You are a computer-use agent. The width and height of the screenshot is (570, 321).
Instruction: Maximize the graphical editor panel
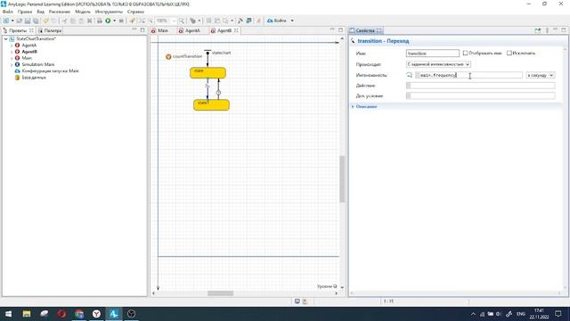(340, 29)
